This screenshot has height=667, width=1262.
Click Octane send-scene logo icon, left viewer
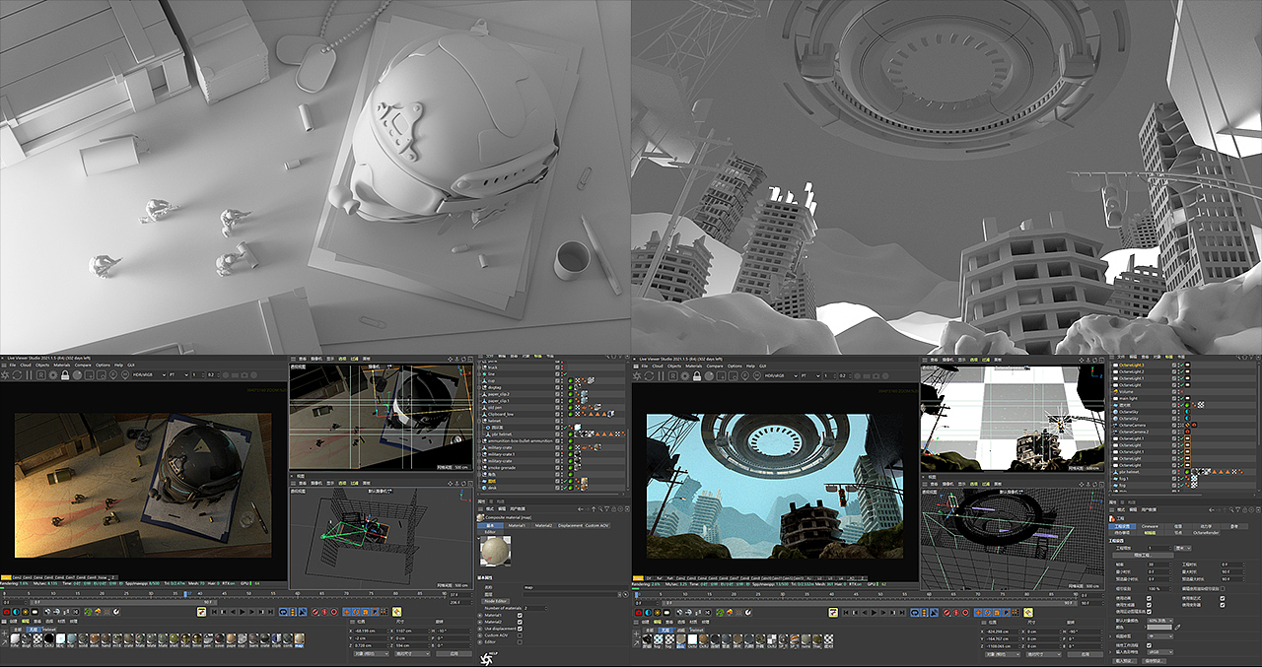click(x=7, y=375)
